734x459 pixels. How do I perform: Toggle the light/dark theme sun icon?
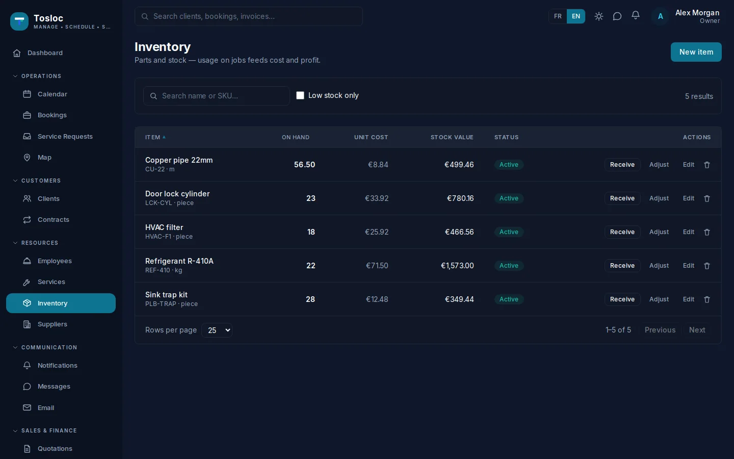coord(599,16)
